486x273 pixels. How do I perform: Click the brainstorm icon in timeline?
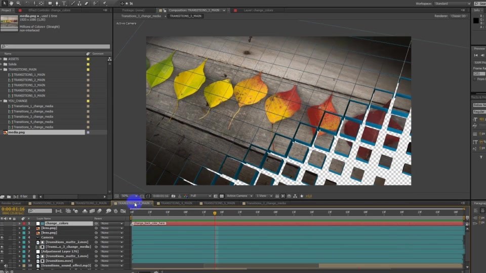pyautogui.click(x=108, y=211)
